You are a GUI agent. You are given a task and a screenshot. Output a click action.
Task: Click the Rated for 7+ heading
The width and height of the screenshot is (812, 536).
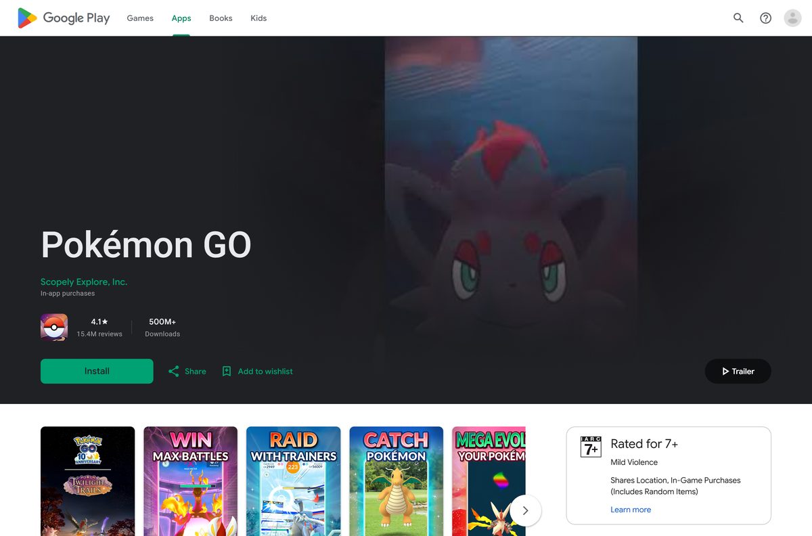pyautogui.click(x=644, y=444)
